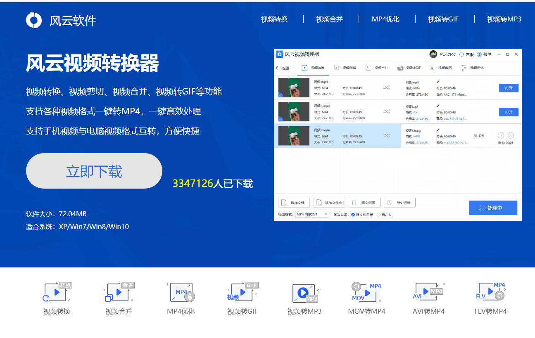Cancel the 视频3.mpg conversion with the X icon
Viewport: 535px width, 338px height.
pos(511,135)
